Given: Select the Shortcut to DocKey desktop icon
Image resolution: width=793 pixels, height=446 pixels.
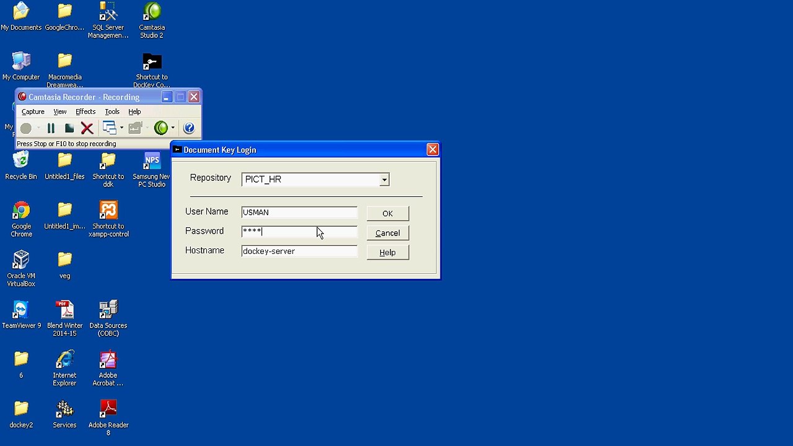Looking at the screenshot, I should 152,71.
